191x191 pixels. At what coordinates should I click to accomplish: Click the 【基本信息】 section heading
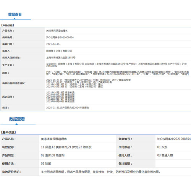pos(8,132)
